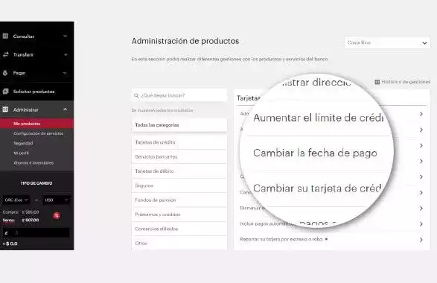The width and height of the screenshot is (437, 283).
Task: Click the Venta exchange rate value
Action: (31, 220)
